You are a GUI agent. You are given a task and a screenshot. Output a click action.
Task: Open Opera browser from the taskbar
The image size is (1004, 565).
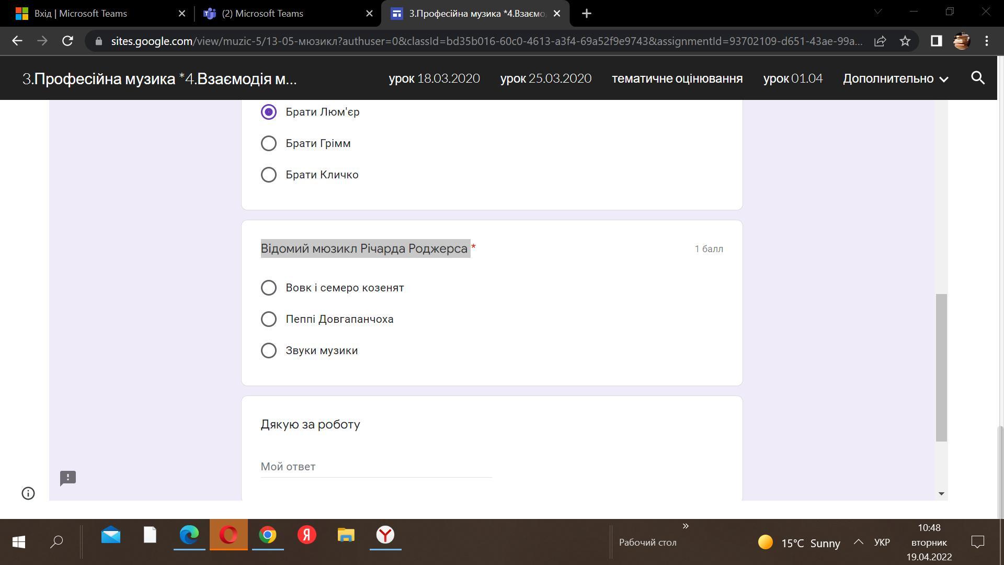click(x=229, y=535)
